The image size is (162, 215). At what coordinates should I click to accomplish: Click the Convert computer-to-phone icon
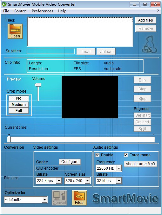tap(59, 198)
